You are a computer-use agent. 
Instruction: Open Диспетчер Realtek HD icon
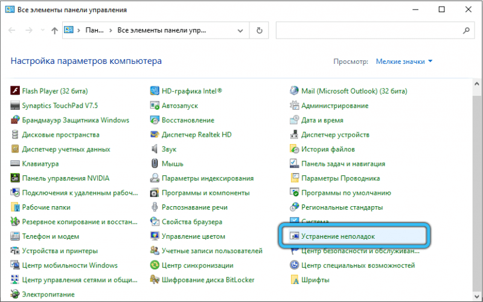(x=155, y=134)
